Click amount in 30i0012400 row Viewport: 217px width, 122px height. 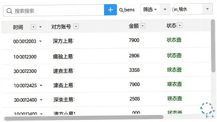coord(135,99)
